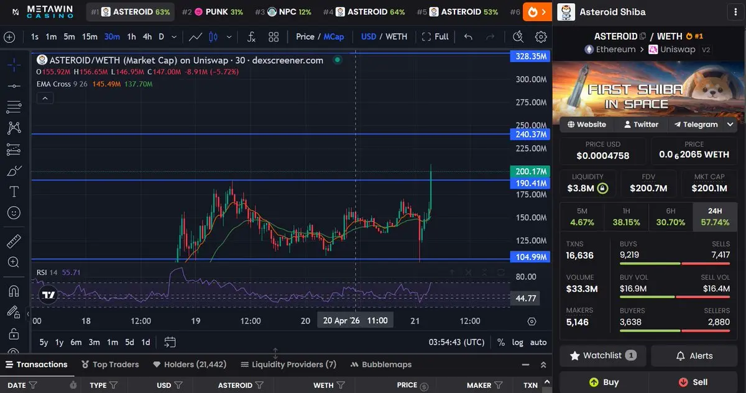This screenshot has width=746, height=393.
Task: Toggle magnet mode in the drawing toolbar
Action: pos(14,291)
